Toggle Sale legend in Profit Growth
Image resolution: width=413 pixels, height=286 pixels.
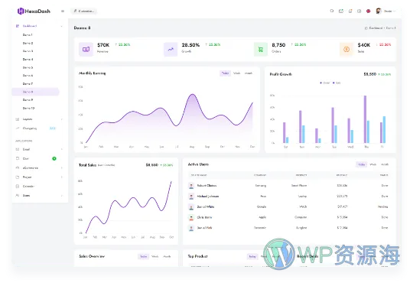coord(337,83)
